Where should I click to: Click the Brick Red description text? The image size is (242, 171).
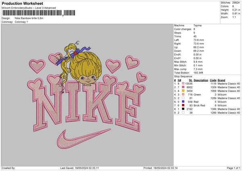199,106
